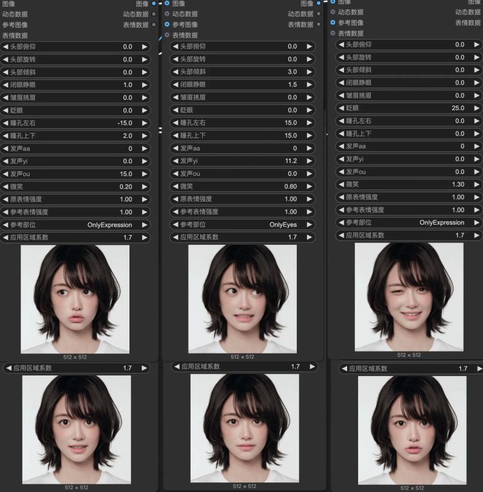Increase 微笑 0.20 with its right arrow

[144, 187]
